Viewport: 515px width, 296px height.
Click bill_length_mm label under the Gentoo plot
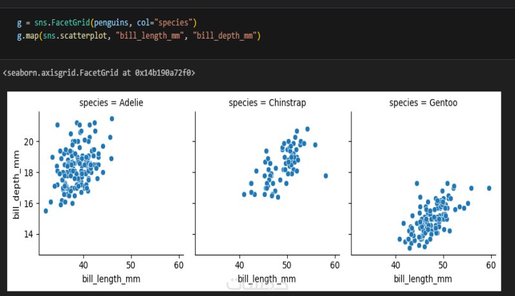point(423,279)
